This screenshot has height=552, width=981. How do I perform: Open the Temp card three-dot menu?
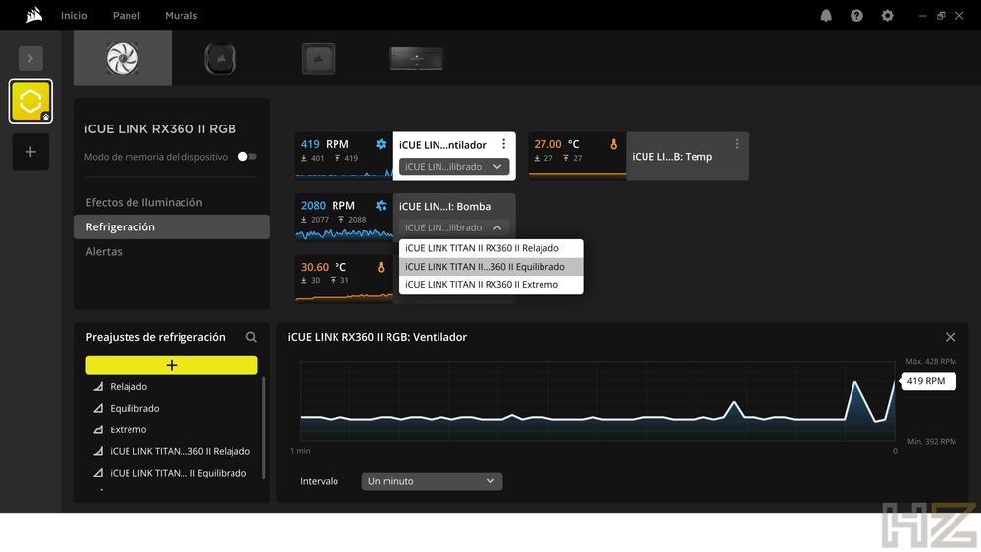tap(737, 144)
